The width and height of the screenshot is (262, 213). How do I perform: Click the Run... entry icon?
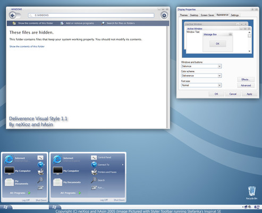[x=94, y=188]
